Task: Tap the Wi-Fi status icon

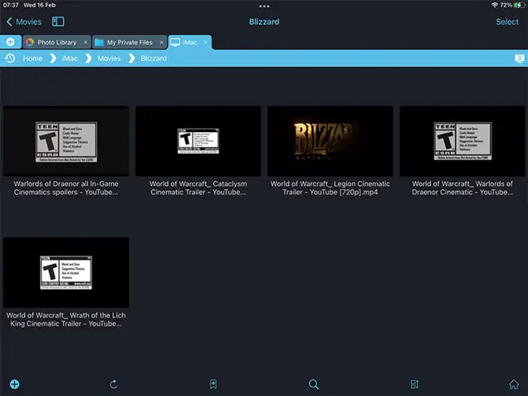Action: click(494, 5)
